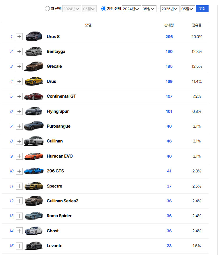Open the start month 05월 dropdown
Screen dimensions: 224x255
[149, 9]
